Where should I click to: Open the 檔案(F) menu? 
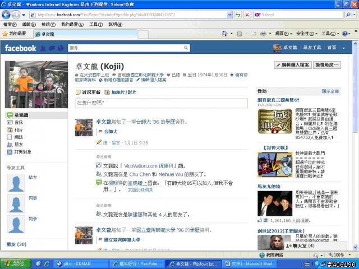pos(10,24)
